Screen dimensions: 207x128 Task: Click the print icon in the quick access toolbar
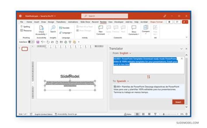coord(66,42)
